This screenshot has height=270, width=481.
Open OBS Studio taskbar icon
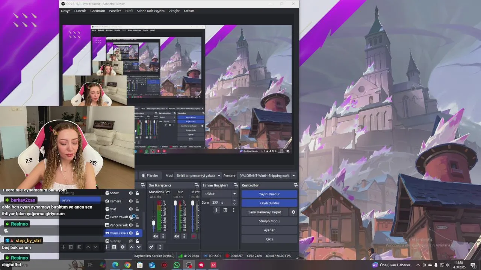(189, 265)
